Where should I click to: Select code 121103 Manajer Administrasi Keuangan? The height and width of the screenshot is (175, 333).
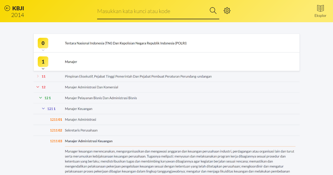(x=89, y=141)
